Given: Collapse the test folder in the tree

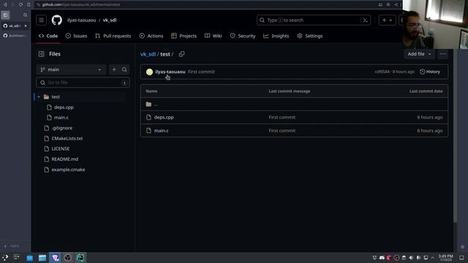Looking at the screenshot, I should tap(39, 97).
